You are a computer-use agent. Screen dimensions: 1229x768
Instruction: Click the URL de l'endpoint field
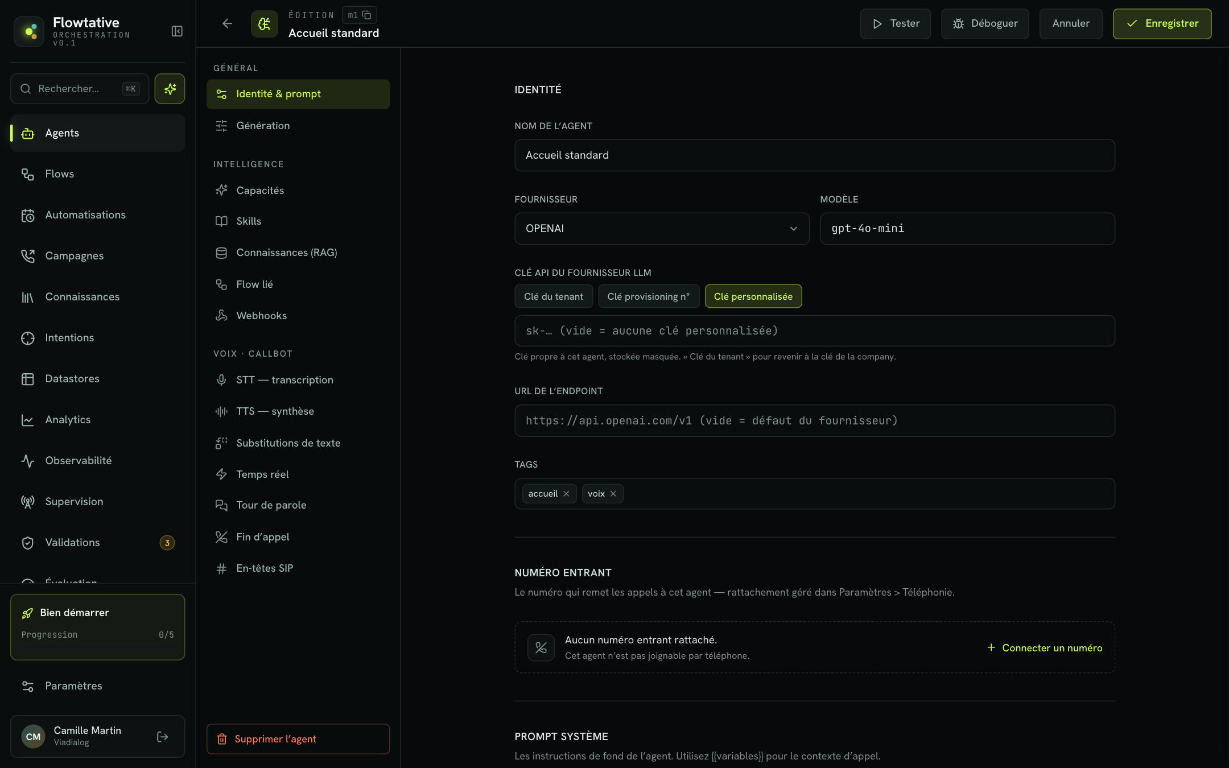815,421
